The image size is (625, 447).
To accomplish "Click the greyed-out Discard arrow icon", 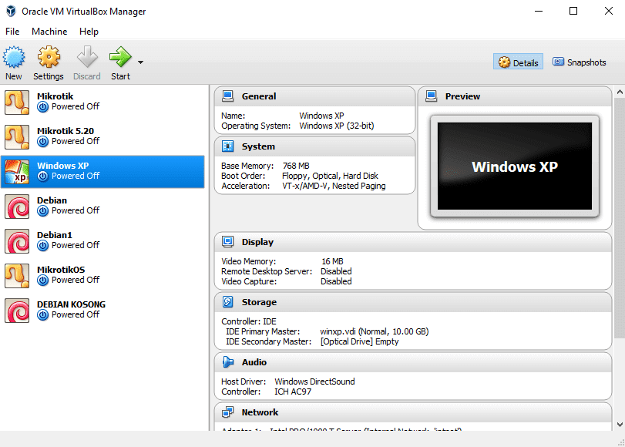I will point(87,56).
